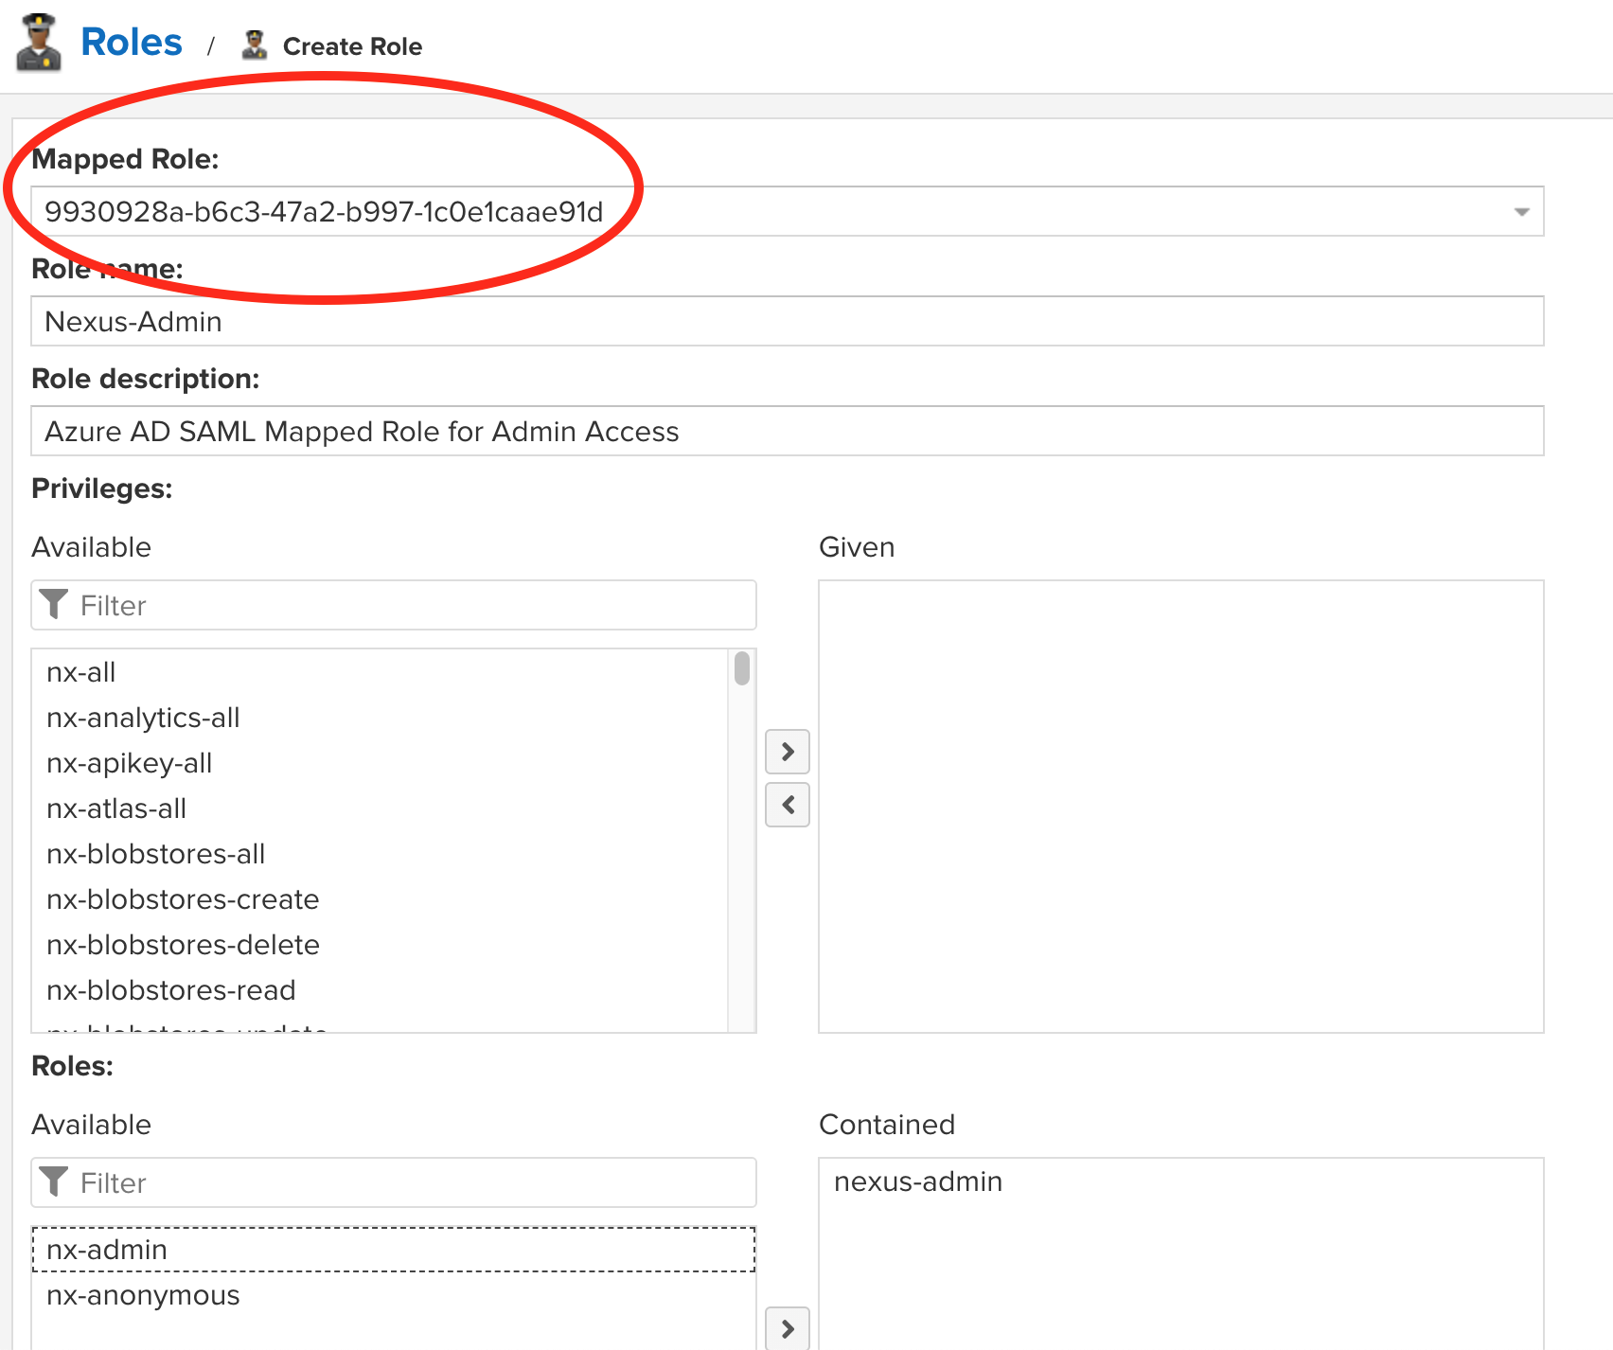Image resolution: width=1613 pixels, height=1350 pixels.
Task: Click the Privileges filter funnel icon
Action: pos(54,605)
